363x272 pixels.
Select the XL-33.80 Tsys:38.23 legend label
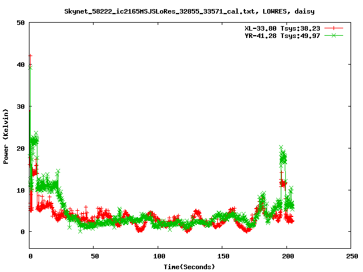(282, 28)
